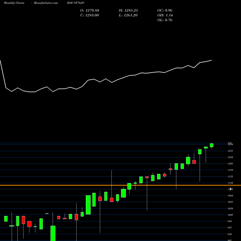Image resolution: width=241 pixels, height=241 pixels.
Task: Click the 'OL: 0.76' ratio text
Action: 165,20
